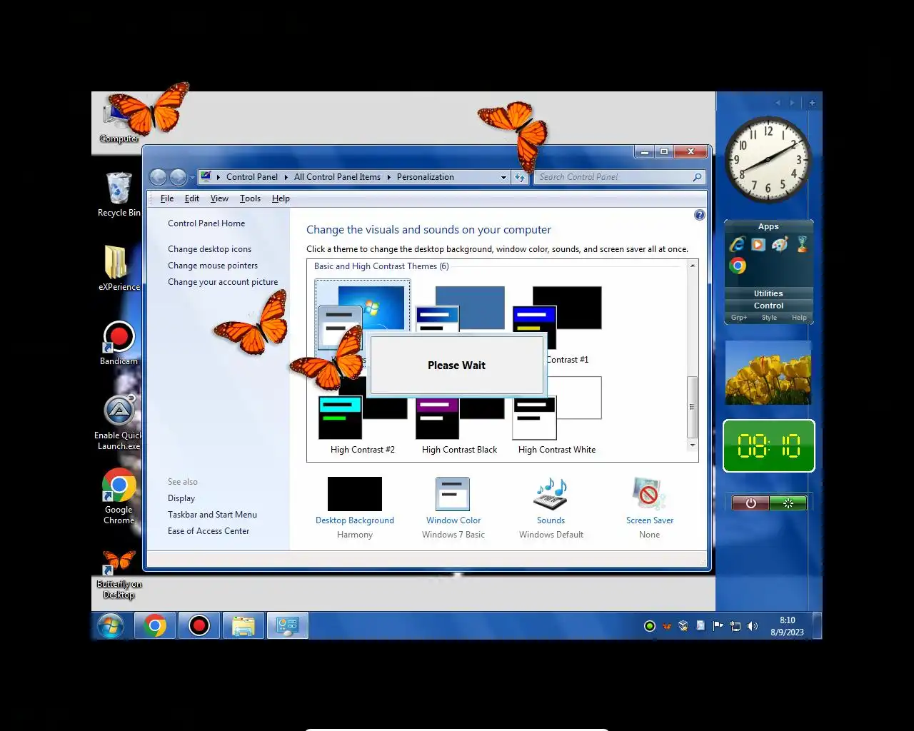Click the sidebar add gadgets plus button
The height and width of the screenshot is (731, 914).
[812, 103]
